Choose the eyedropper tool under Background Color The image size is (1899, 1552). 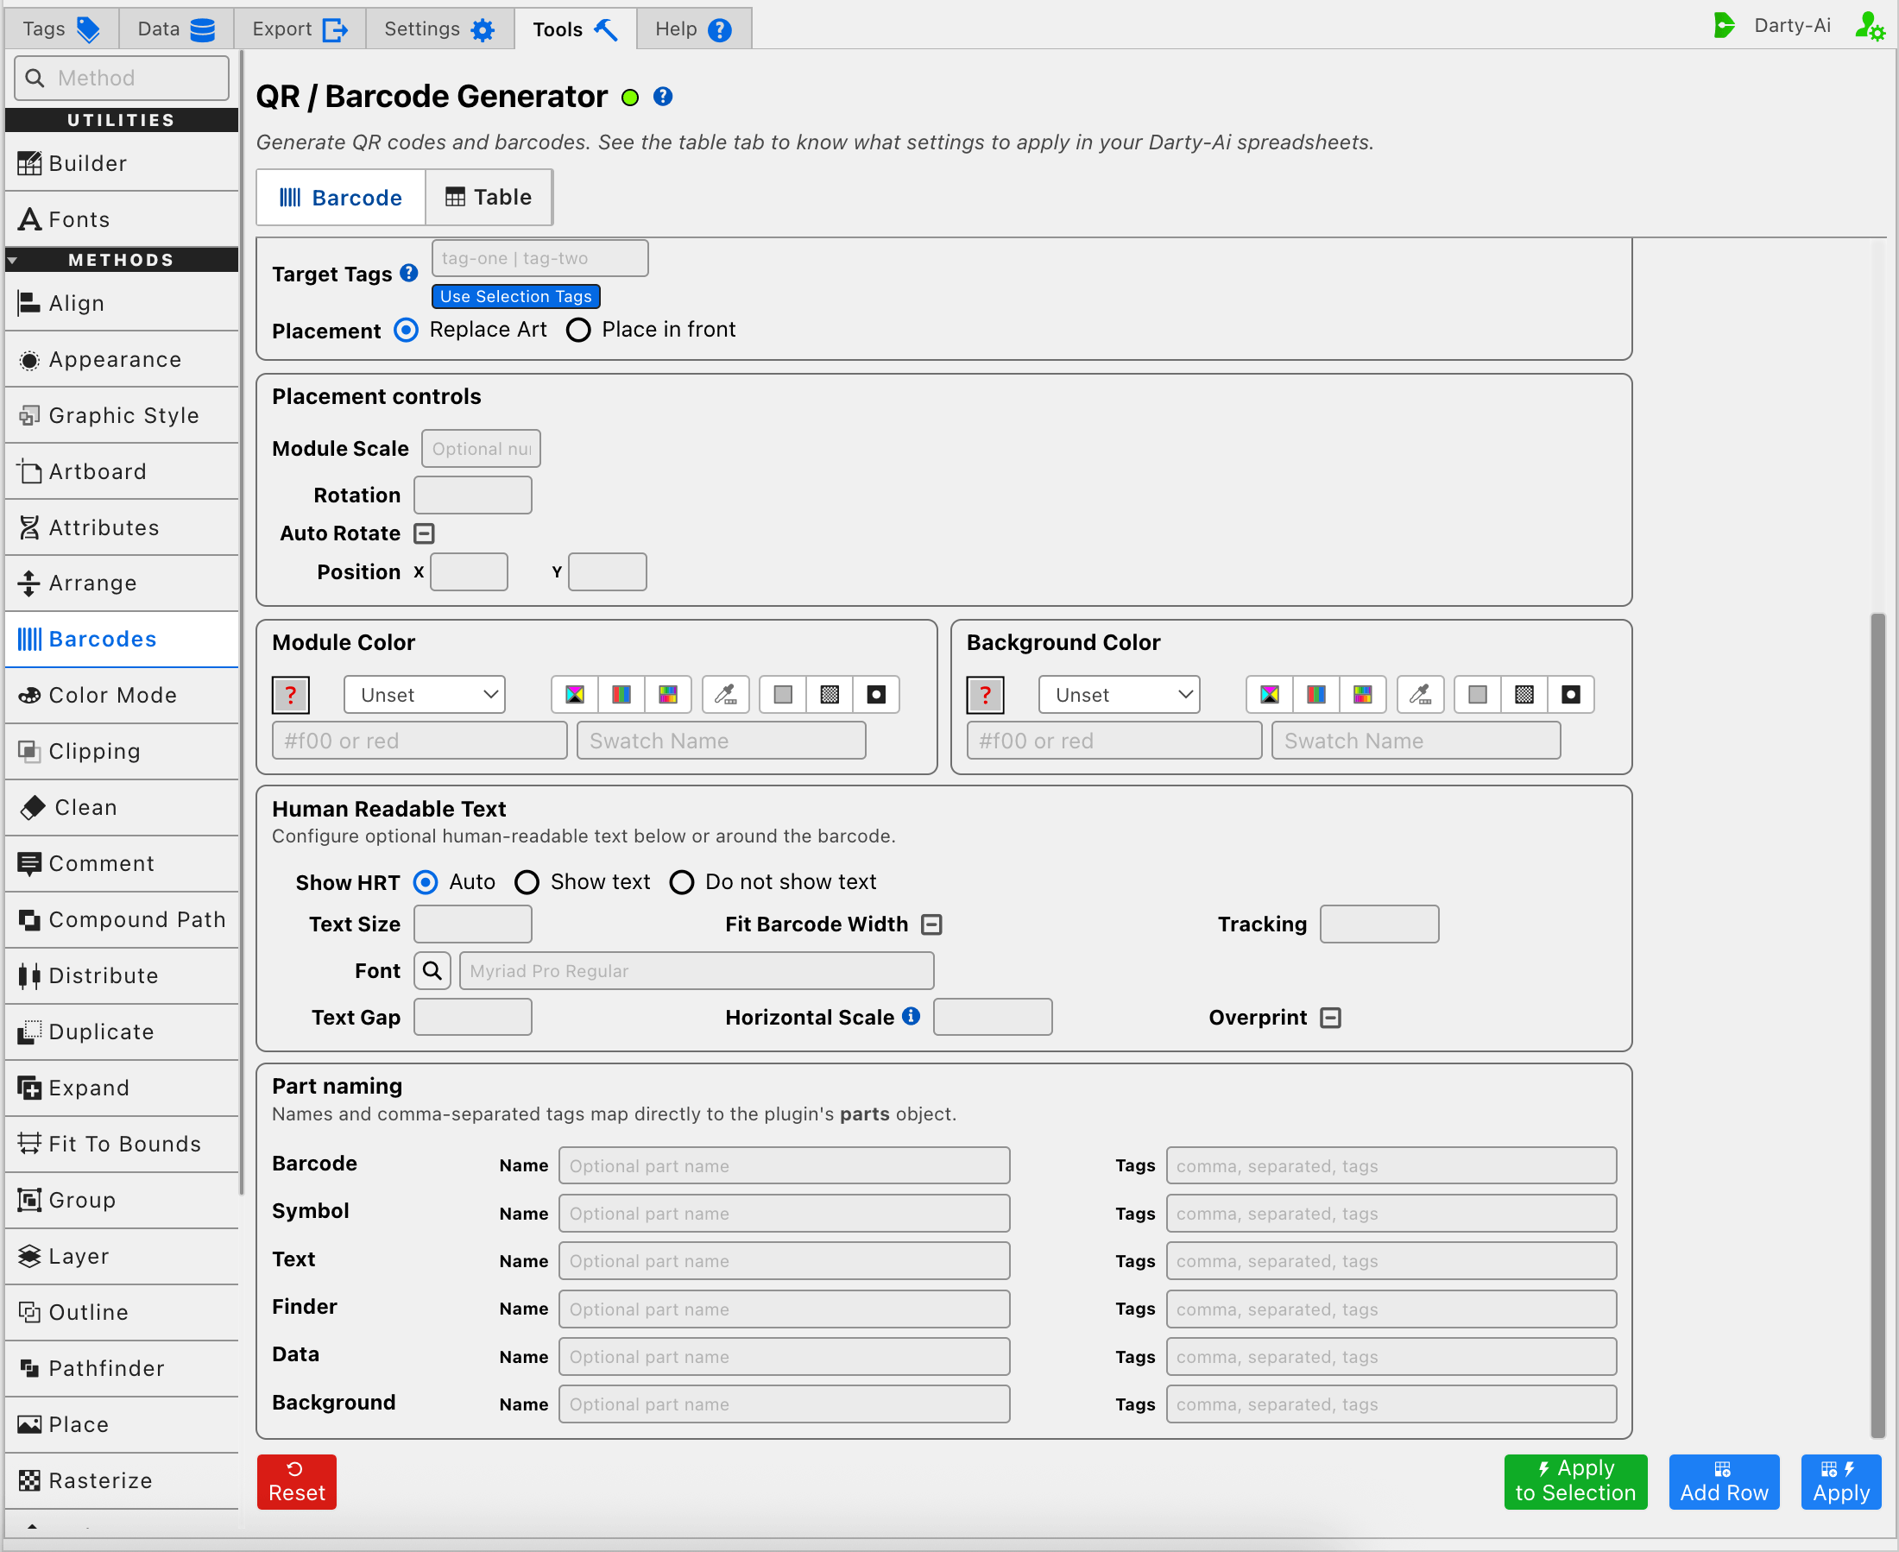click(1420, 695)
